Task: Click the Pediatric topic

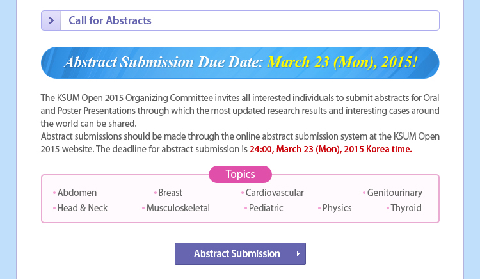Action: pos(266,208)
